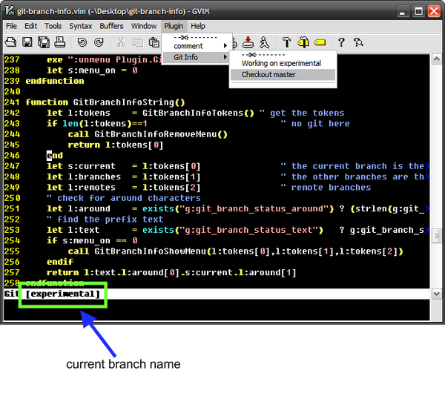Open the Buffers menu

[x=111, y=26]
